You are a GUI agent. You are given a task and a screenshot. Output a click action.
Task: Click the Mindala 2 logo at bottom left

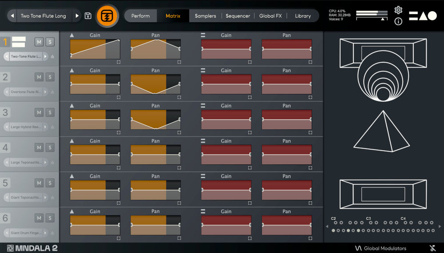pyautogui.click(x=32, y=248)
